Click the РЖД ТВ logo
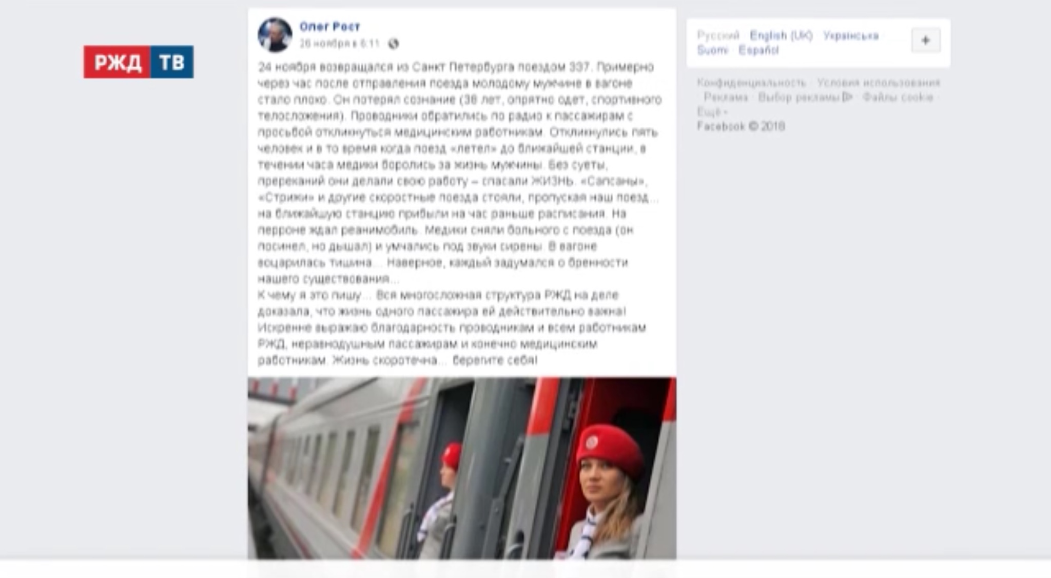The image size is (1051, 578). tap(139, 62)
